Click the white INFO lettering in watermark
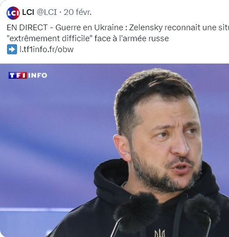The image size is (229, 237). [x=38, y=75]
